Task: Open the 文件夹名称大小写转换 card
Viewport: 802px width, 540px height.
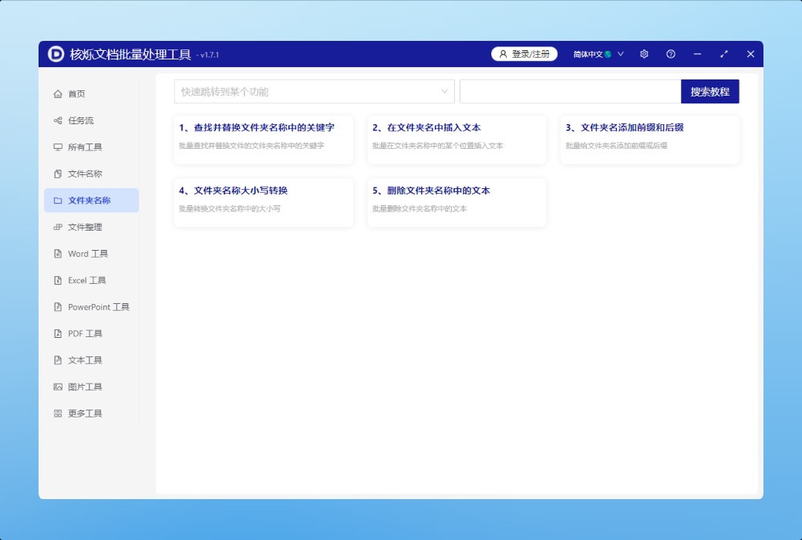Action: click(264, 202)
